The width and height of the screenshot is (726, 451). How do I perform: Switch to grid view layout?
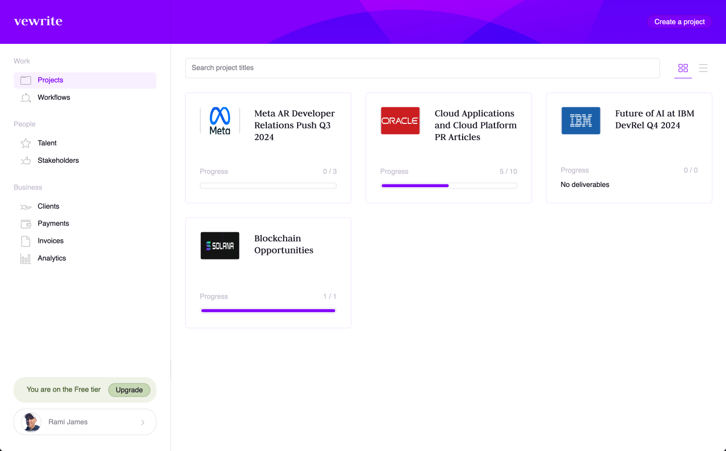(x=683, y=68)
